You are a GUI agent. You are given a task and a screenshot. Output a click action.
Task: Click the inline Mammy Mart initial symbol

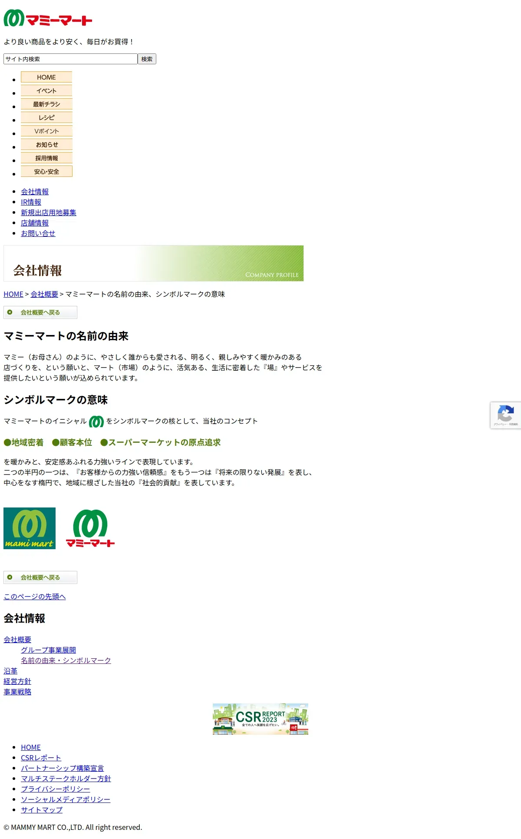coord(96,421)
